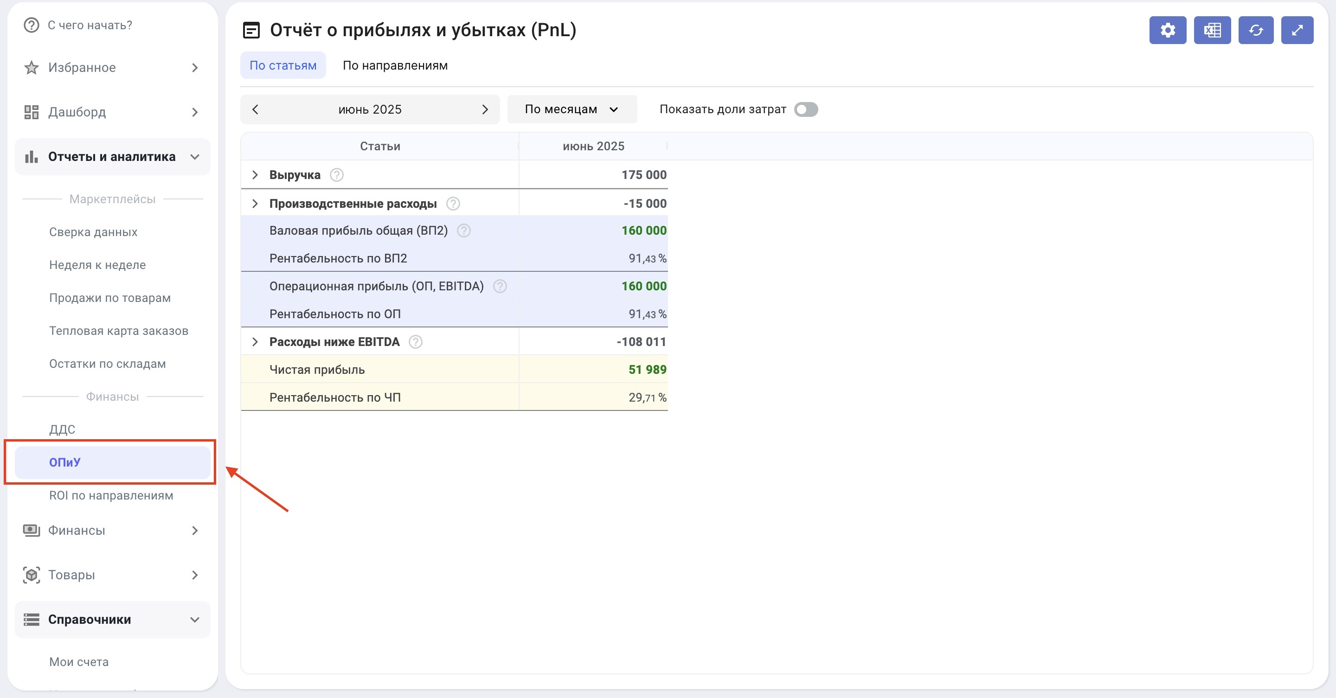Open report settings gear icon

coord(1168,30)
